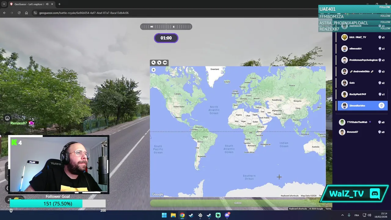Open Discord from the taskbar
This screenshot has height=220, width=391.
(x=227, y=215)
